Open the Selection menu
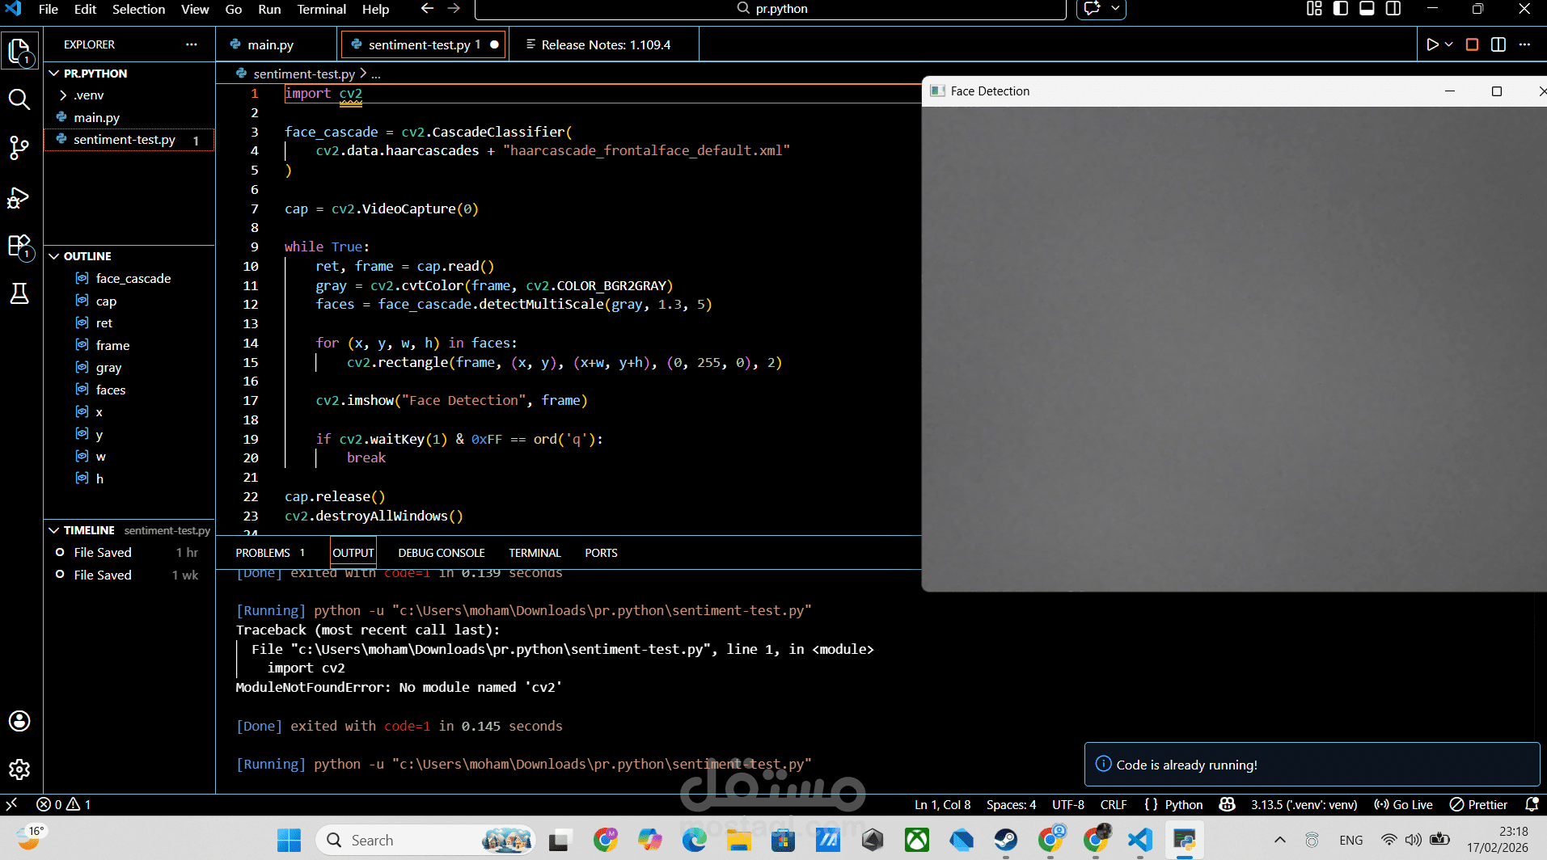The image size is (1547, 860). point(138,9)
